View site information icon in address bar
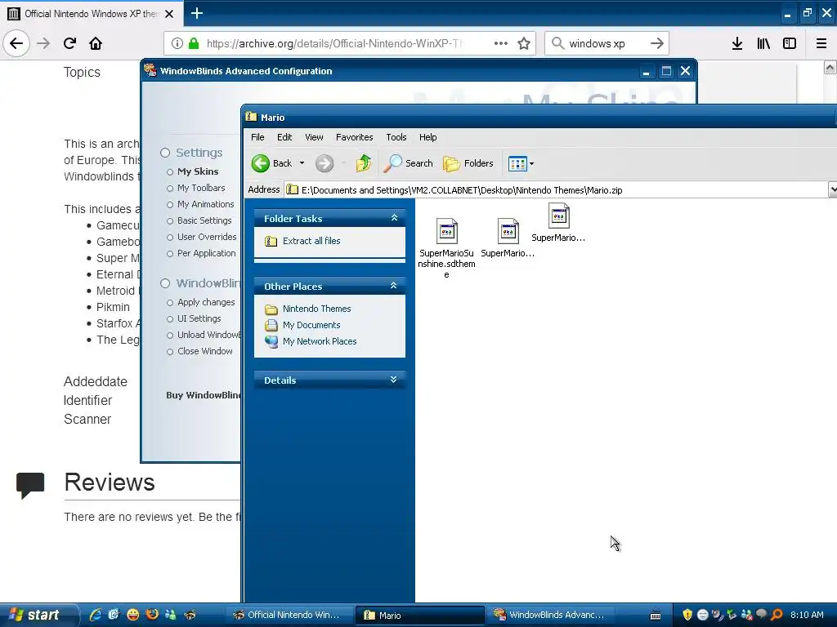837x627 pixels. point(177,43)
